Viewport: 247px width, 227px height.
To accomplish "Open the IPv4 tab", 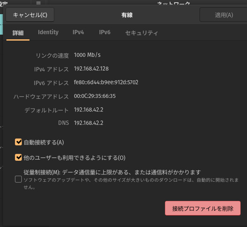I will (x=78, y=32).
